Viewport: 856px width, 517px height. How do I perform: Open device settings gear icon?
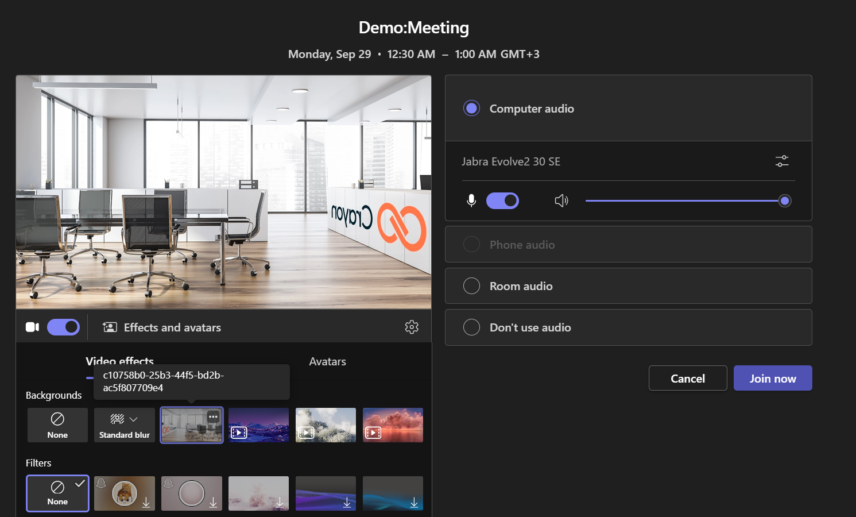[412, 327]
